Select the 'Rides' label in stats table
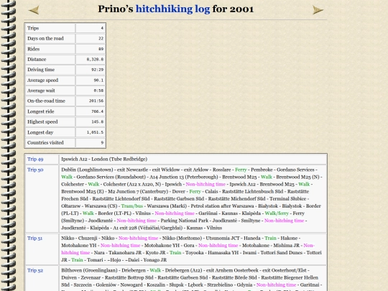This screenshot has height=291, width=388. click(x=33, y=49)
